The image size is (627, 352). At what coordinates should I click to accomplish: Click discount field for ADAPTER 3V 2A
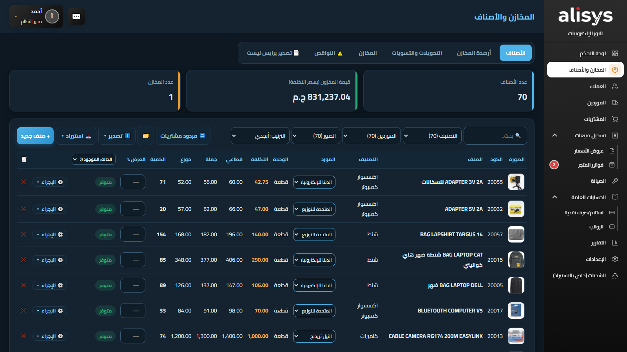[x=133, y=182]
